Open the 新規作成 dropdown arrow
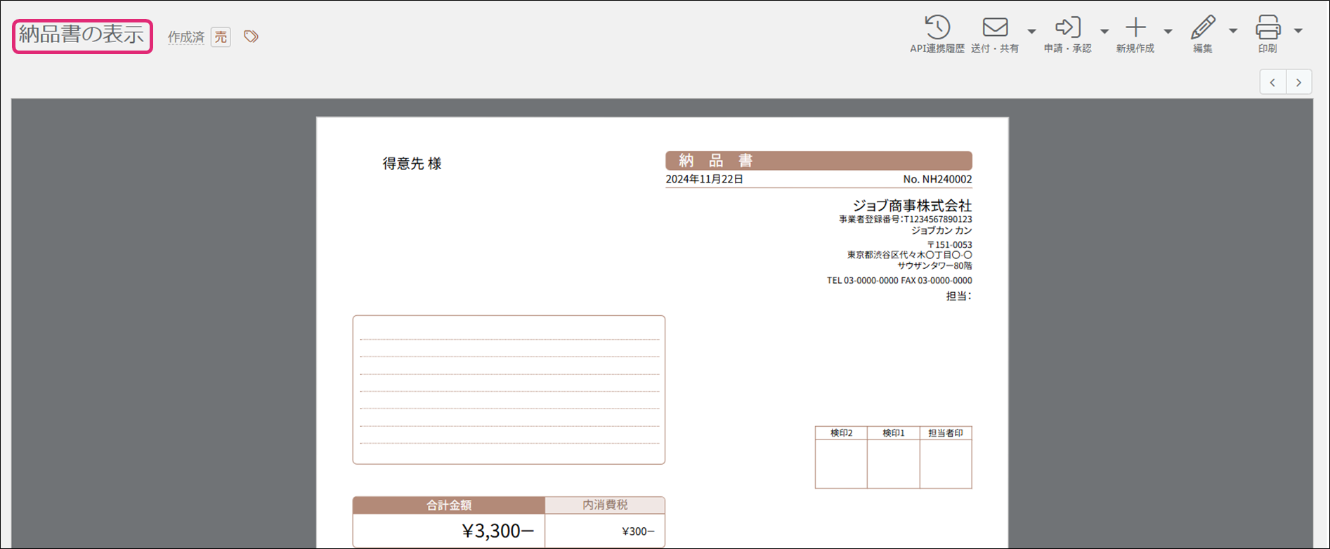This screenshot has height=549, width=1330. [1168, 31]
